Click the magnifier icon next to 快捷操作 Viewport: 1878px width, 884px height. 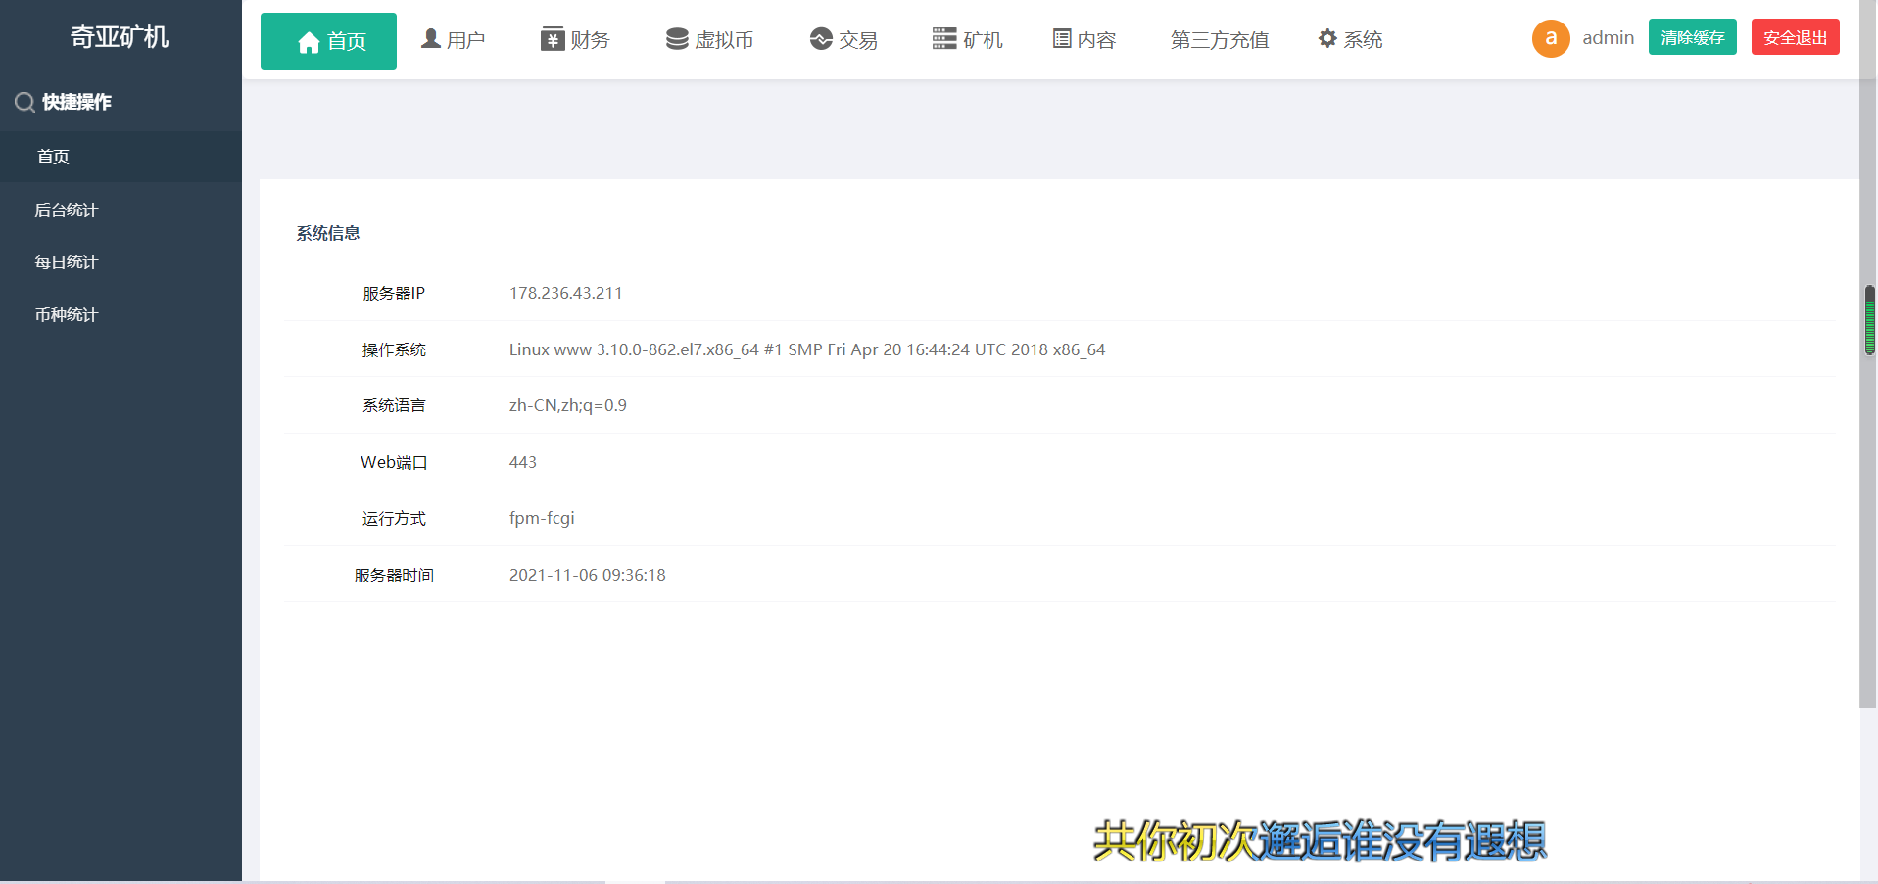coord(24,102)
